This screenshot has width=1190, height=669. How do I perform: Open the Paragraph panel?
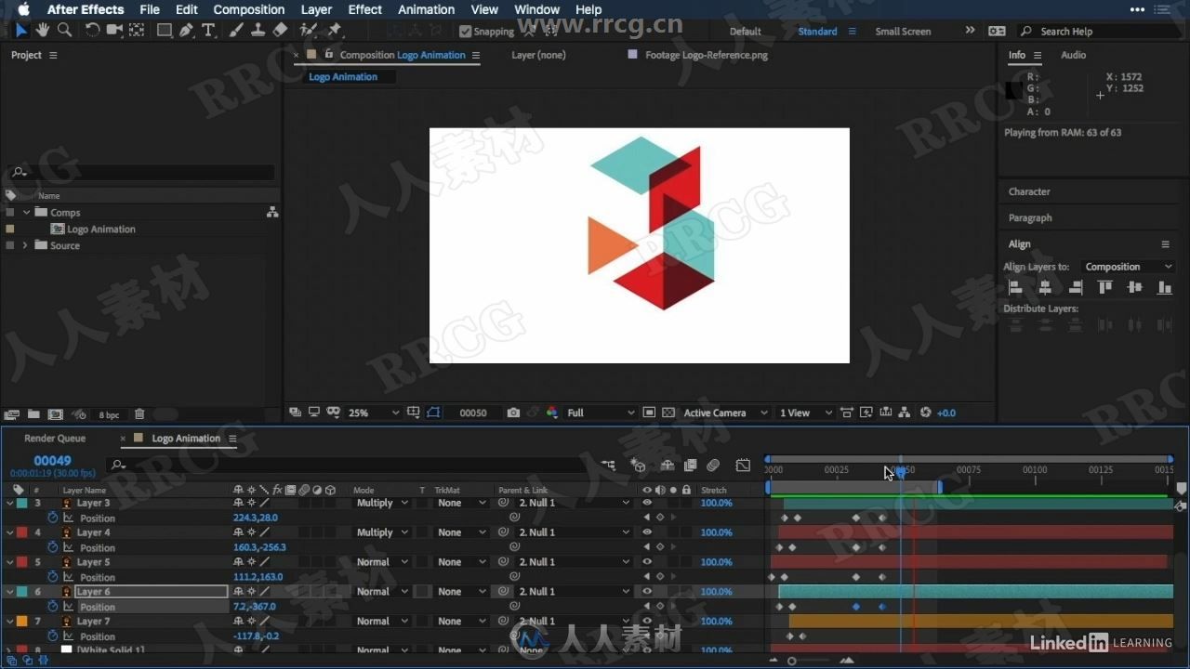(x=1030, y=217)
